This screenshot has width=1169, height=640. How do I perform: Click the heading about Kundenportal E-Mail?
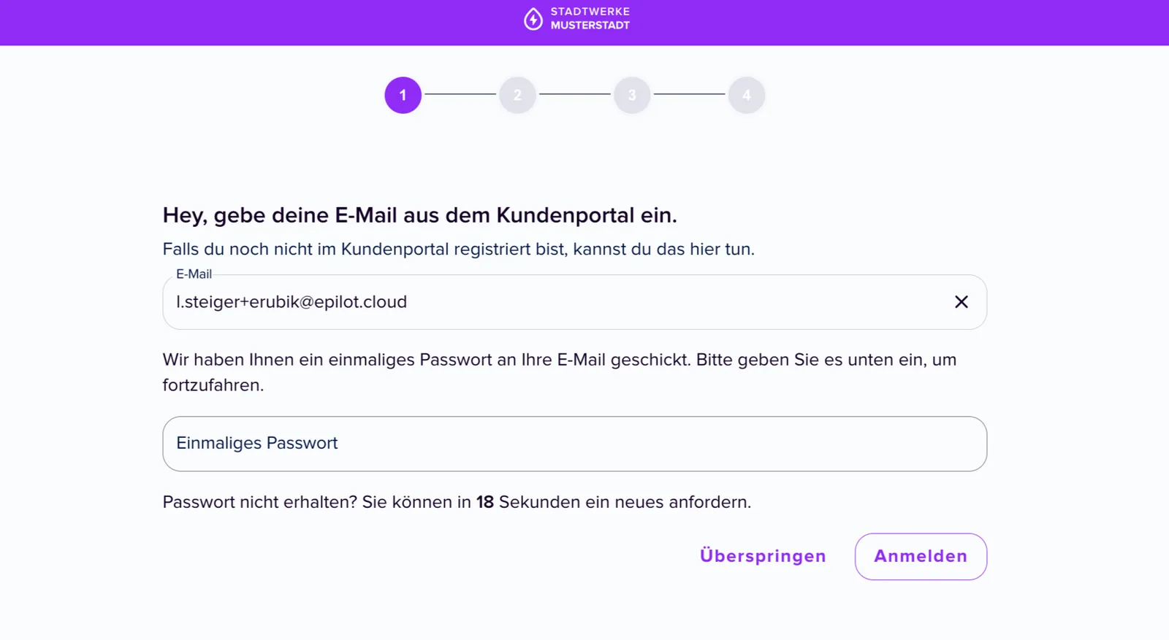click(419, 215)
